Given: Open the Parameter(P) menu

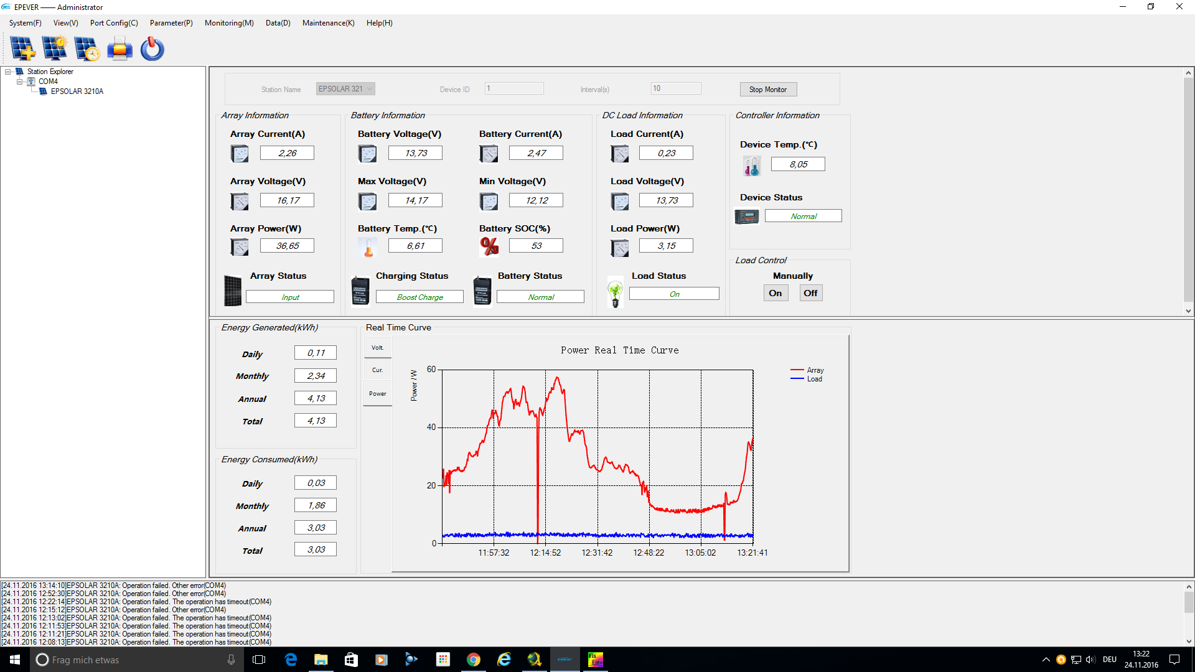Looking at the screenshot, I should (171, 23).
